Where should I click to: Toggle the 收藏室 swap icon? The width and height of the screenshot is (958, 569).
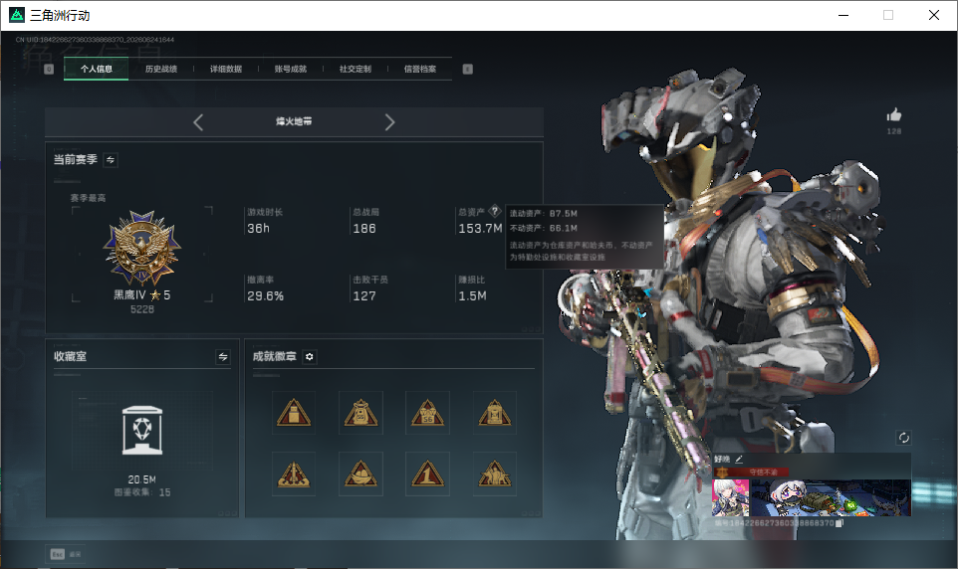(x=223, y=357)
